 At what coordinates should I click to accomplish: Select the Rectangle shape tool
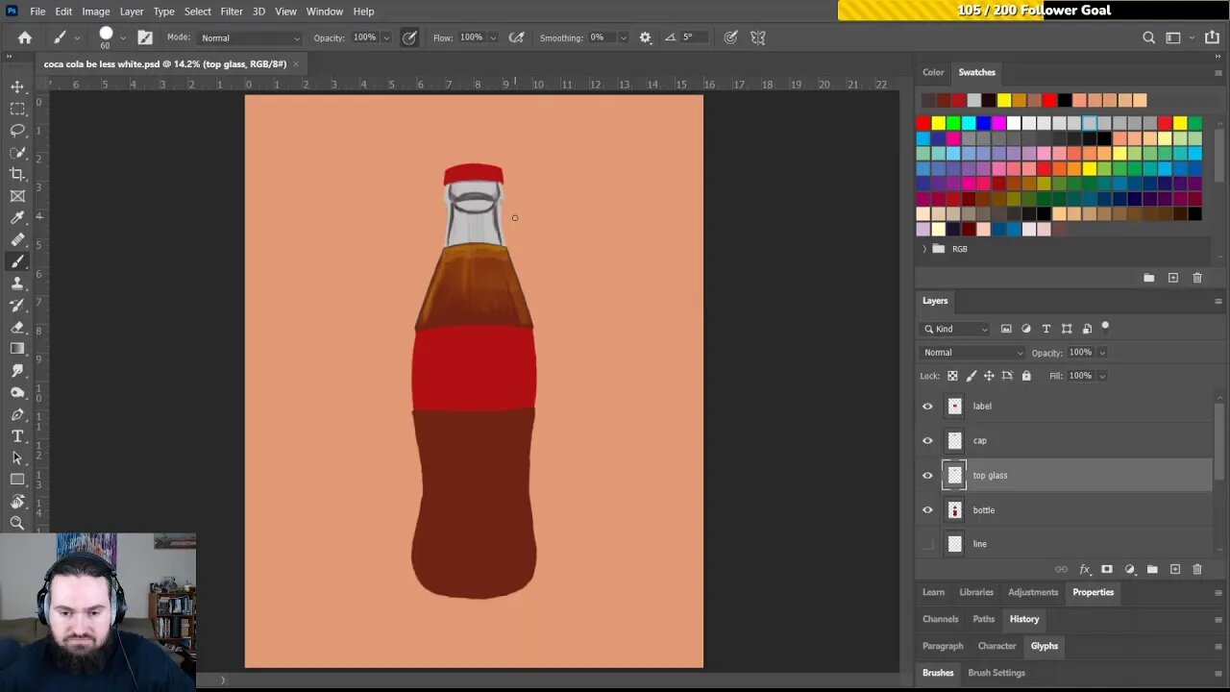pyautogui.click(x=17, y=480)
